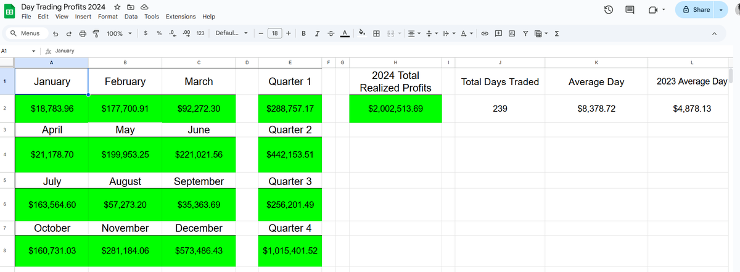The width and height of the screenshot is (740, 272).
Task: Open the text color picker
Action: pos(345,33)
